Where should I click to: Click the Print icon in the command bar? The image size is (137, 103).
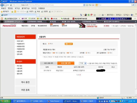point(103,15)
